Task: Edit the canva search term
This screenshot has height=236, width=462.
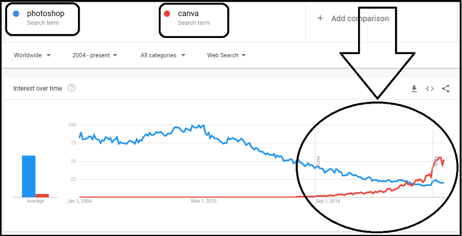Action: (x=188, y=13)
